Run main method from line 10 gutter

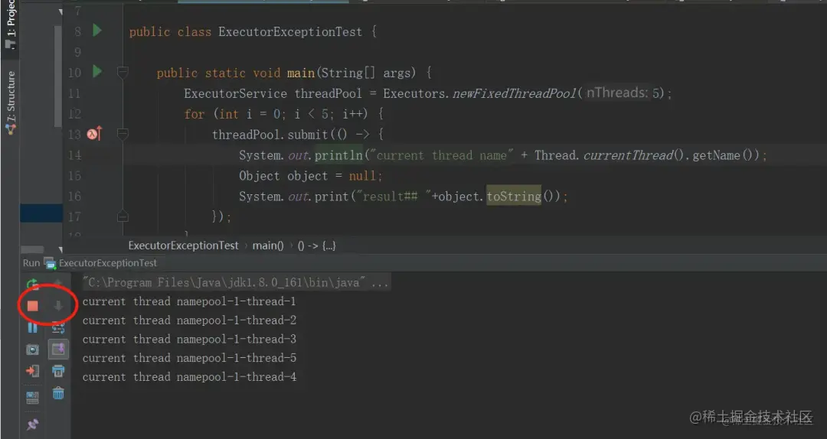click(x=97, y=71)
